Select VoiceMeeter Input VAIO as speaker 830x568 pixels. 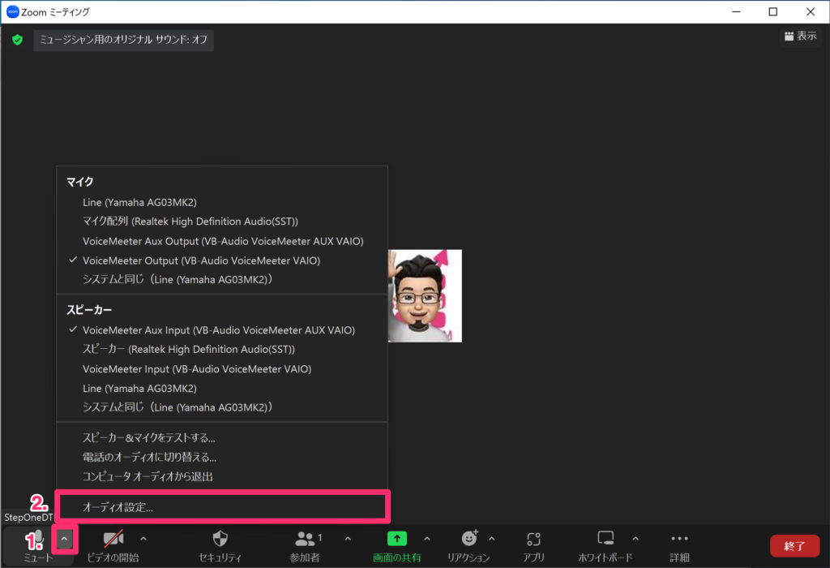pyautogui.click(x=222, y=368)
